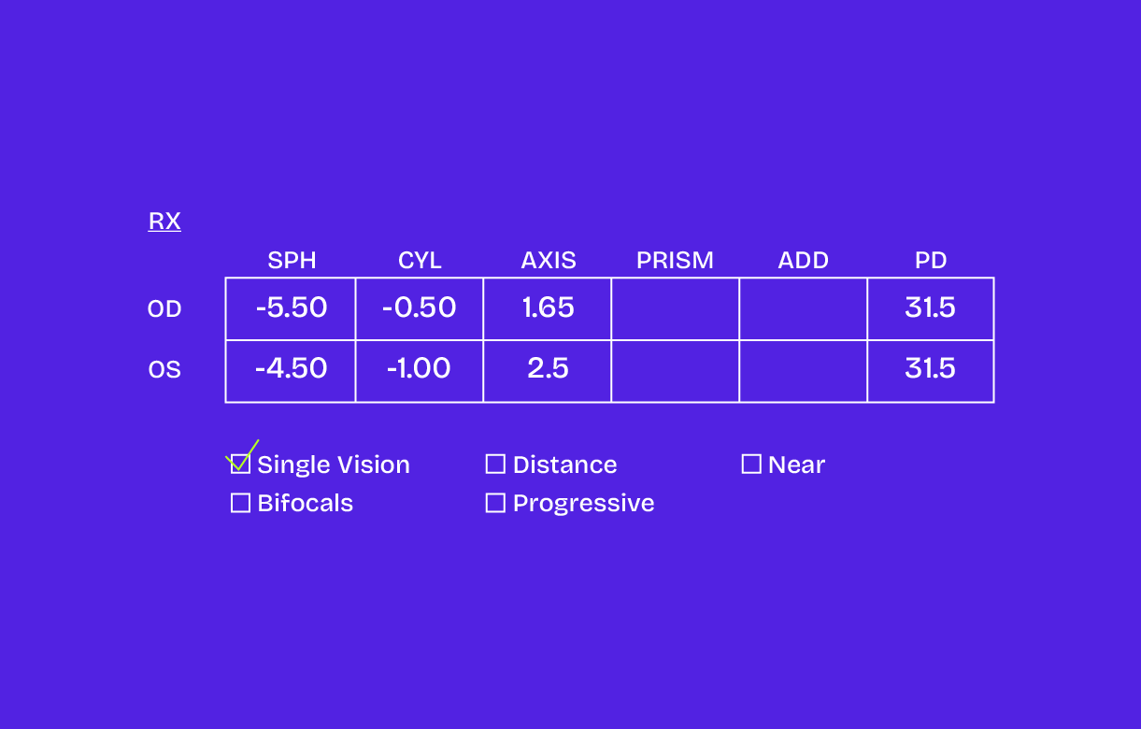1141x729 pixels.
Task: Enable the Near checkbox
Action: [751, 465]
